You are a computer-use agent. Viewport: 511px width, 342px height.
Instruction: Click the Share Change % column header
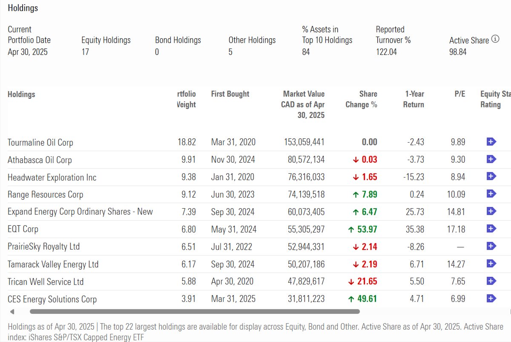coord(361,99)
